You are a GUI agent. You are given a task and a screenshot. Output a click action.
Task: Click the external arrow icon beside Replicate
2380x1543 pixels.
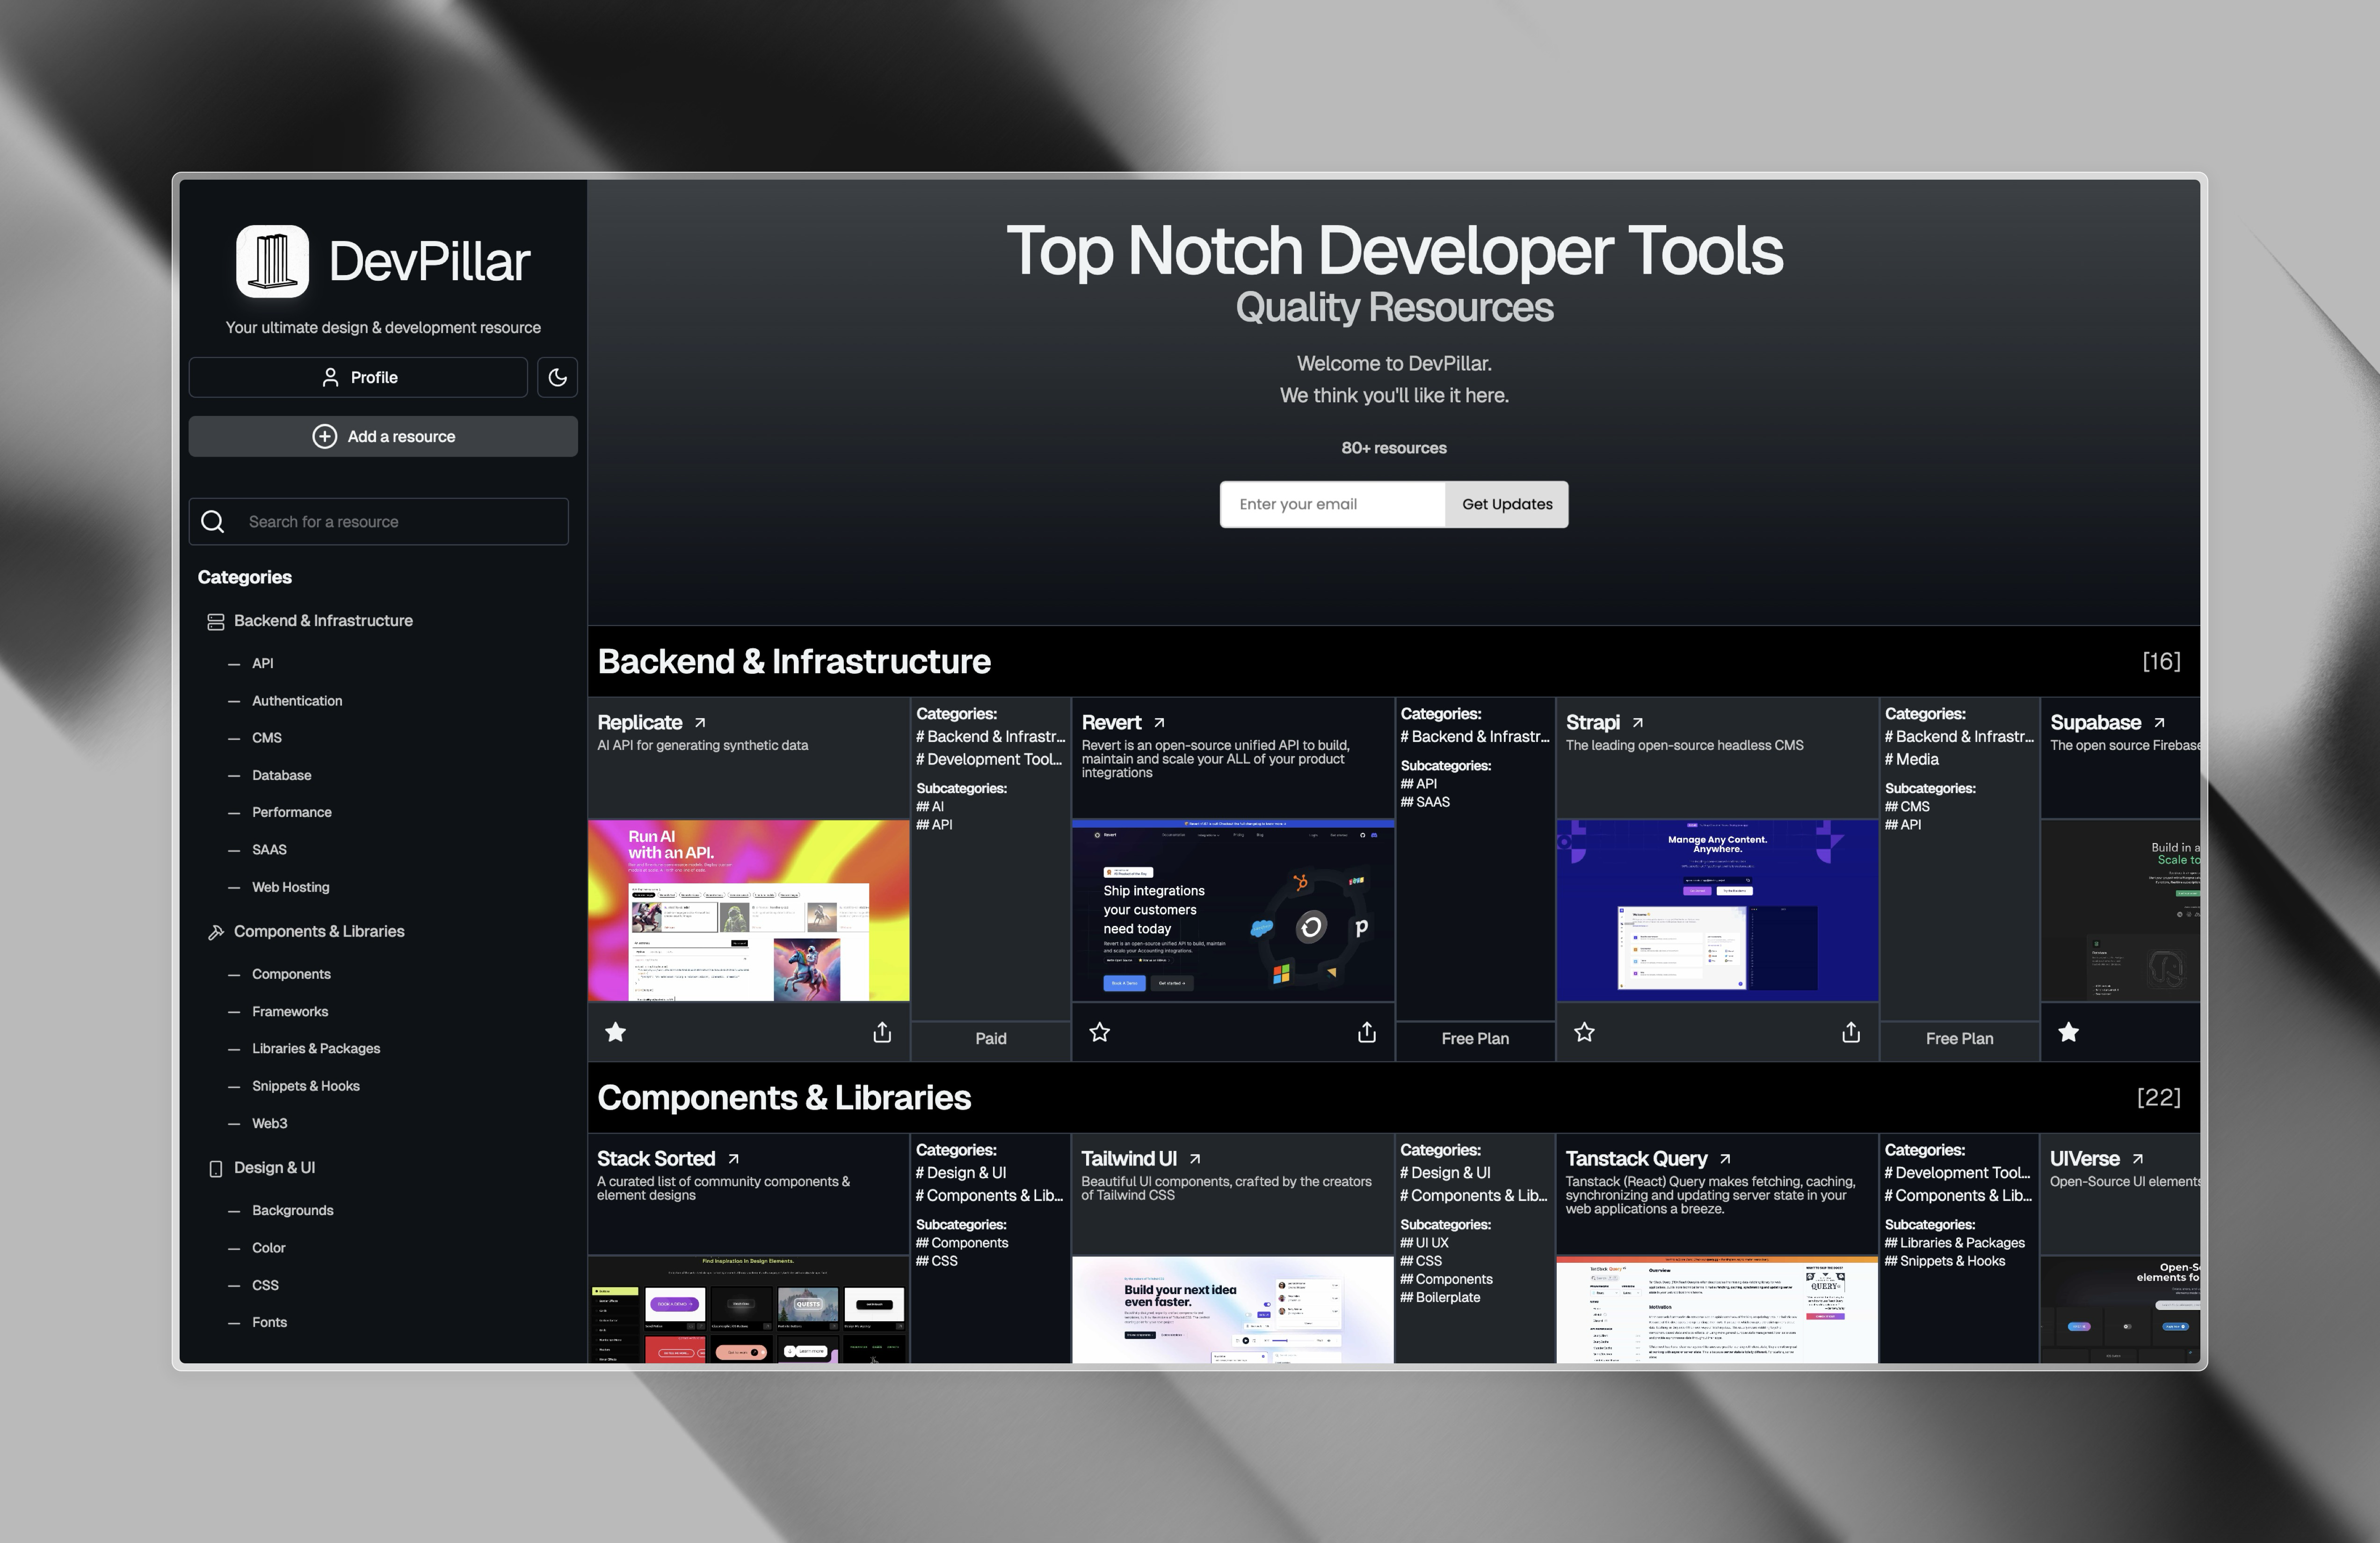(x=700, y=722)
